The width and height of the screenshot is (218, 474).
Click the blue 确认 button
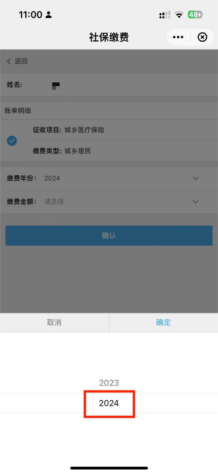tap(109, 236)
